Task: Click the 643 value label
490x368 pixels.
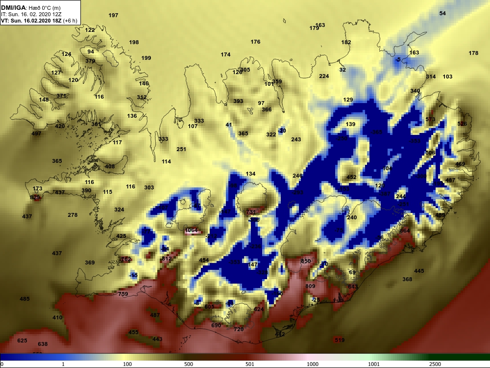Action: tap(353, 287)
